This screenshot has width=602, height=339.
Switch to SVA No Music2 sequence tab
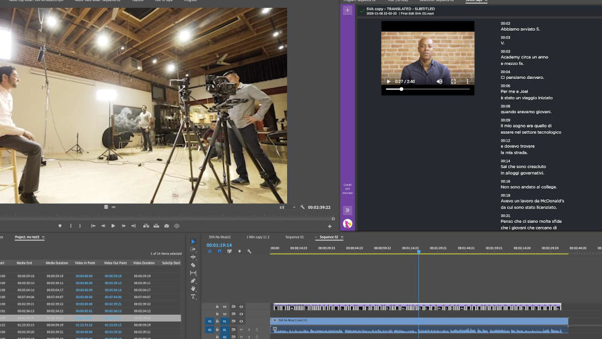(x=220, y=237)
